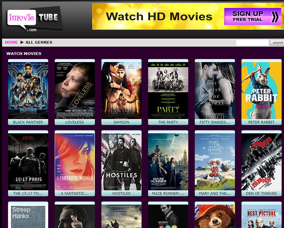The image size is (284, 228).
Task: Click the DEN OF THIEVES title label
Action: 261,193
